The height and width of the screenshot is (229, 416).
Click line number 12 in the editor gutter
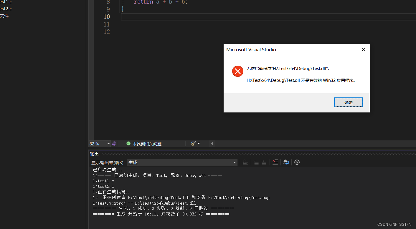pos(107,32)
